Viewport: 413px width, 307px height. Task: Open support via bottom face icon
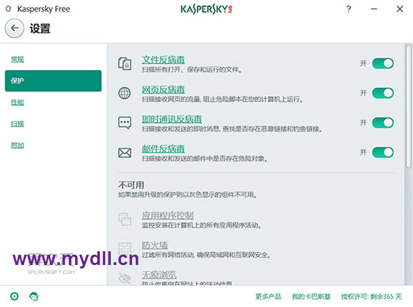(34, 297)
